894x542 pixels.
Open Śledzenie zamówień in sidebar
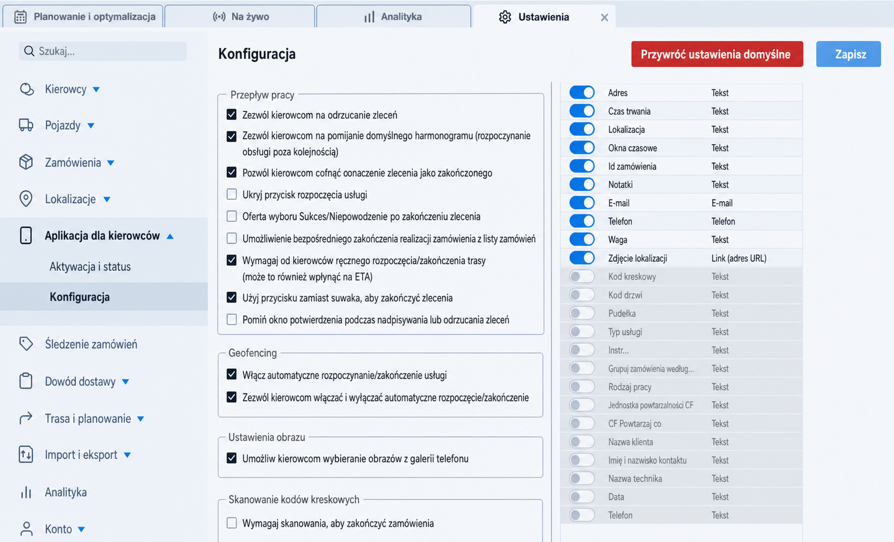click(91, 344)
